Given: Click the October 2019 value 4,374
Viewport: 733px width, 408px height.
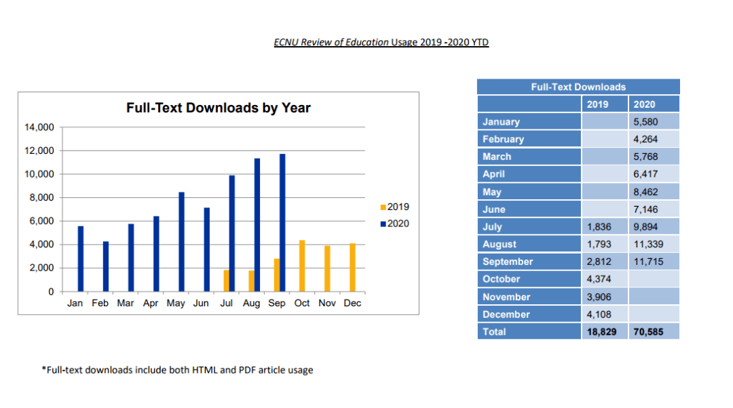Looking at the screenshot, I should (x=599, y=279).
